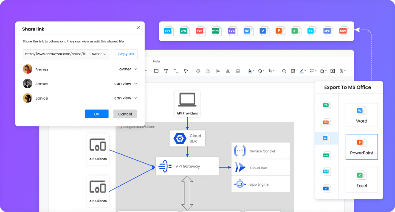
Task: Open the fill color bucket dropdown
Action: click(x=251, y=71)
